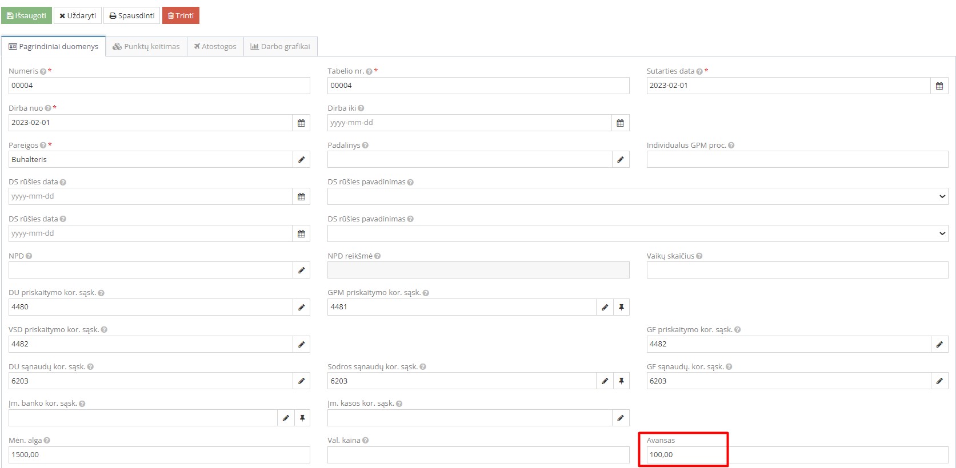The image size is (956, 468).
Task: Click help icon beside NPD reikšmė label
Action: 378,256
